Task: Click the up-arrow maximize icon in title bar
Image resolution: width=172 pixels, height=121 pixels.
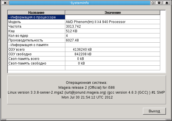Action: 167,3
